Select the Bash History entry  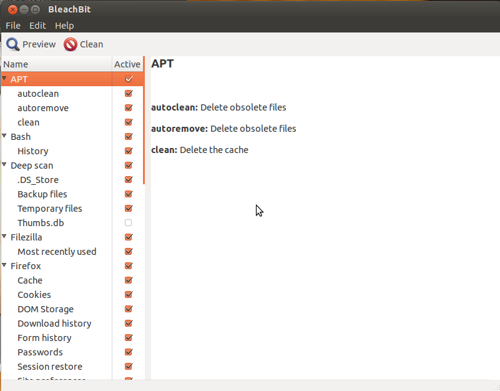32,151
